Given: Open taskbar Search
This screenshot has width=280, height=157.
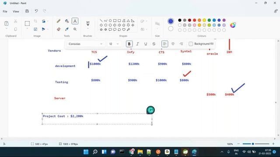Looking at the screenshot, I should coord(95,152).
